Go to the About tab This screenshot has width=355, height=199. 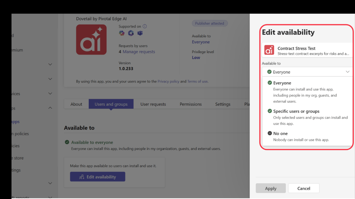click(x=76, y=104)
